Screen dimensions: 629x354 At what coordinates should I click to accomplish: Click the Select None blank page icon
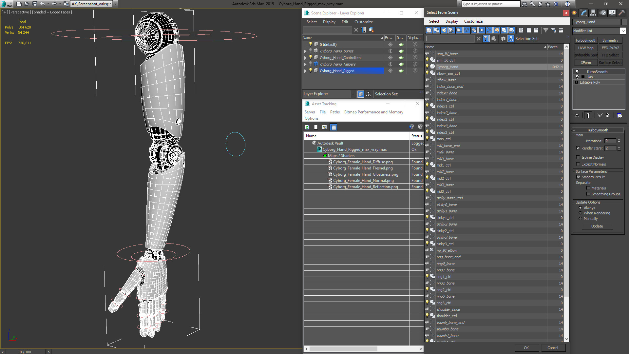click(x=529, y=30)
